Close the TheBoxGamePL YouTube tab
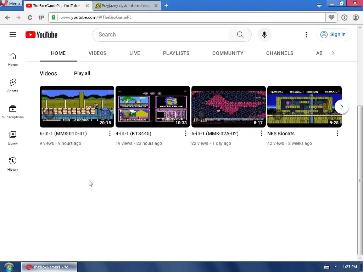Screen dimensions: 363x272 click(x=87, y=6)
